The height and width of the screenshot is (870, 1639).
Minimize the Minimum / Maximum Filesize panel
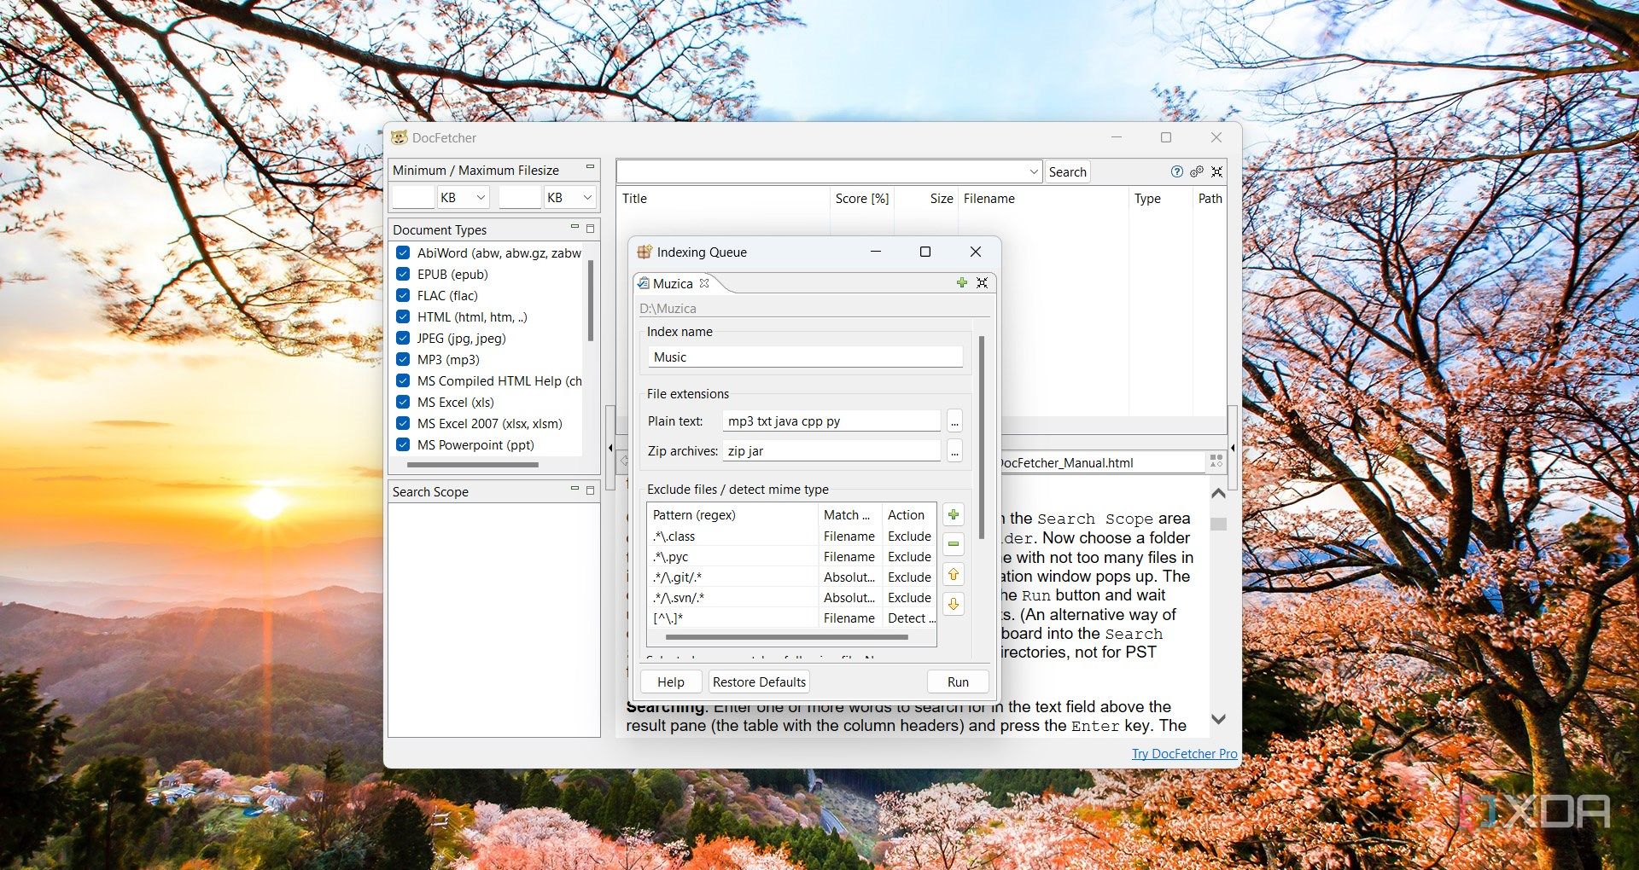(x=590, y=168)
